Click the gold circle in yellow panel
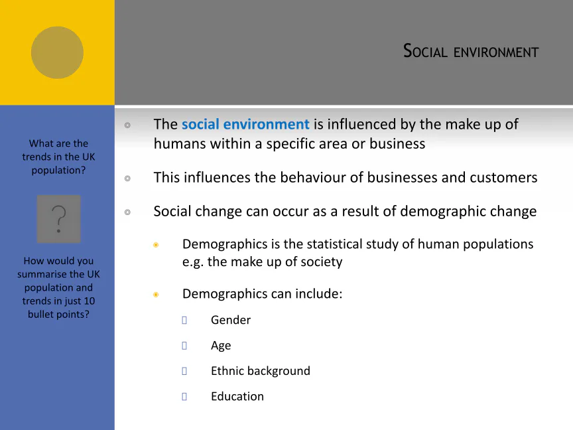 tap(57, 52)
